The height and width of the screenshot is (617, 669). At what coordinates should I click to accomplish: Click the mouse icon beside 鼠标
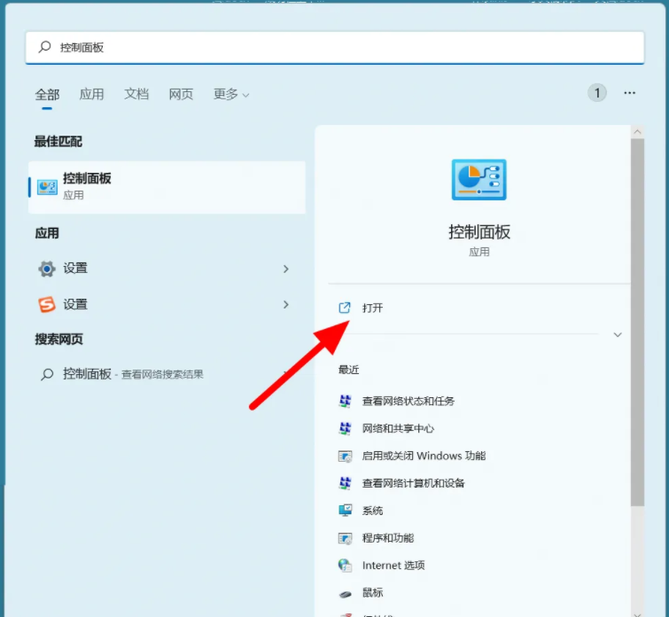(x=345, y=594)
